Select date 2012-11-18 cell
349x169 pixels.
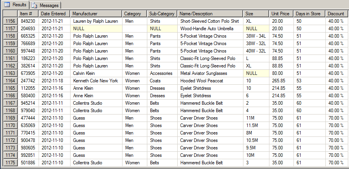point(54,81)
